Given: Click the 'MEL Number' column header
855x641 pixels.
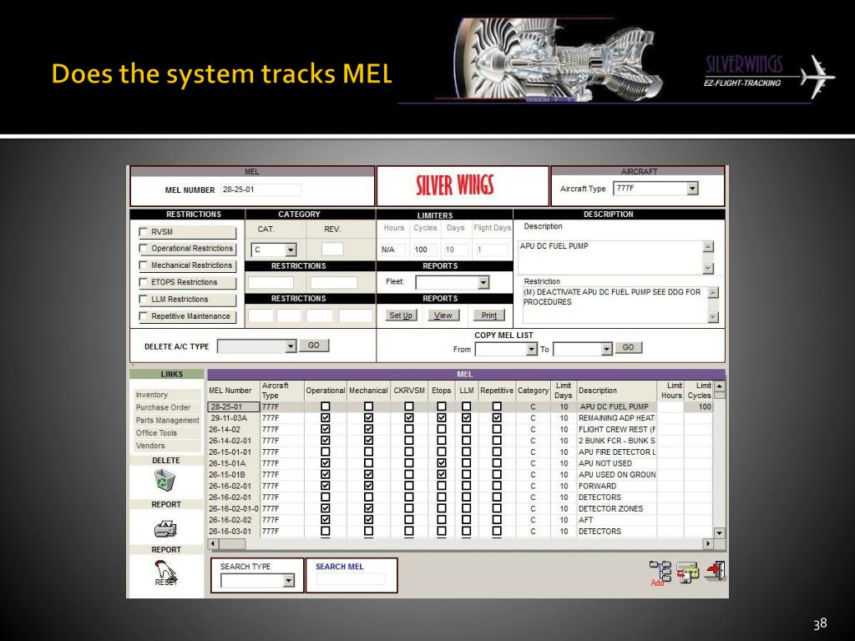Looking at the screenshot, I should [234, 391].
